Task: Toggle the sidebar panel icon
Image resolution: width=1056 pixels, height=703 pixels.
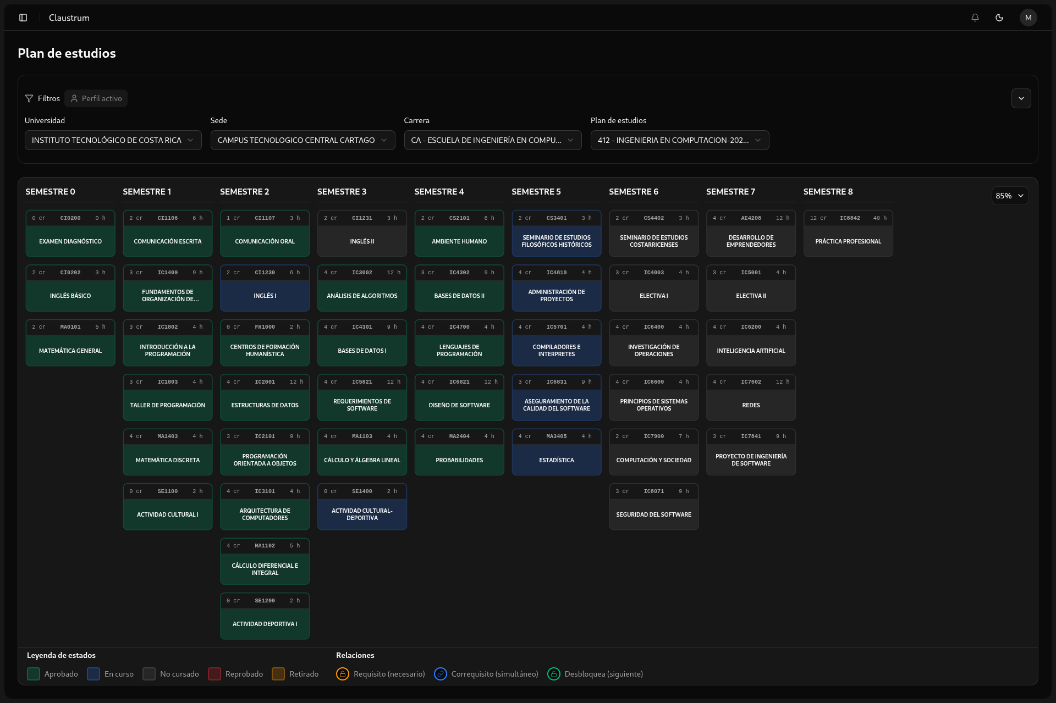Action: pyautogui.click(x=23, y=17)
